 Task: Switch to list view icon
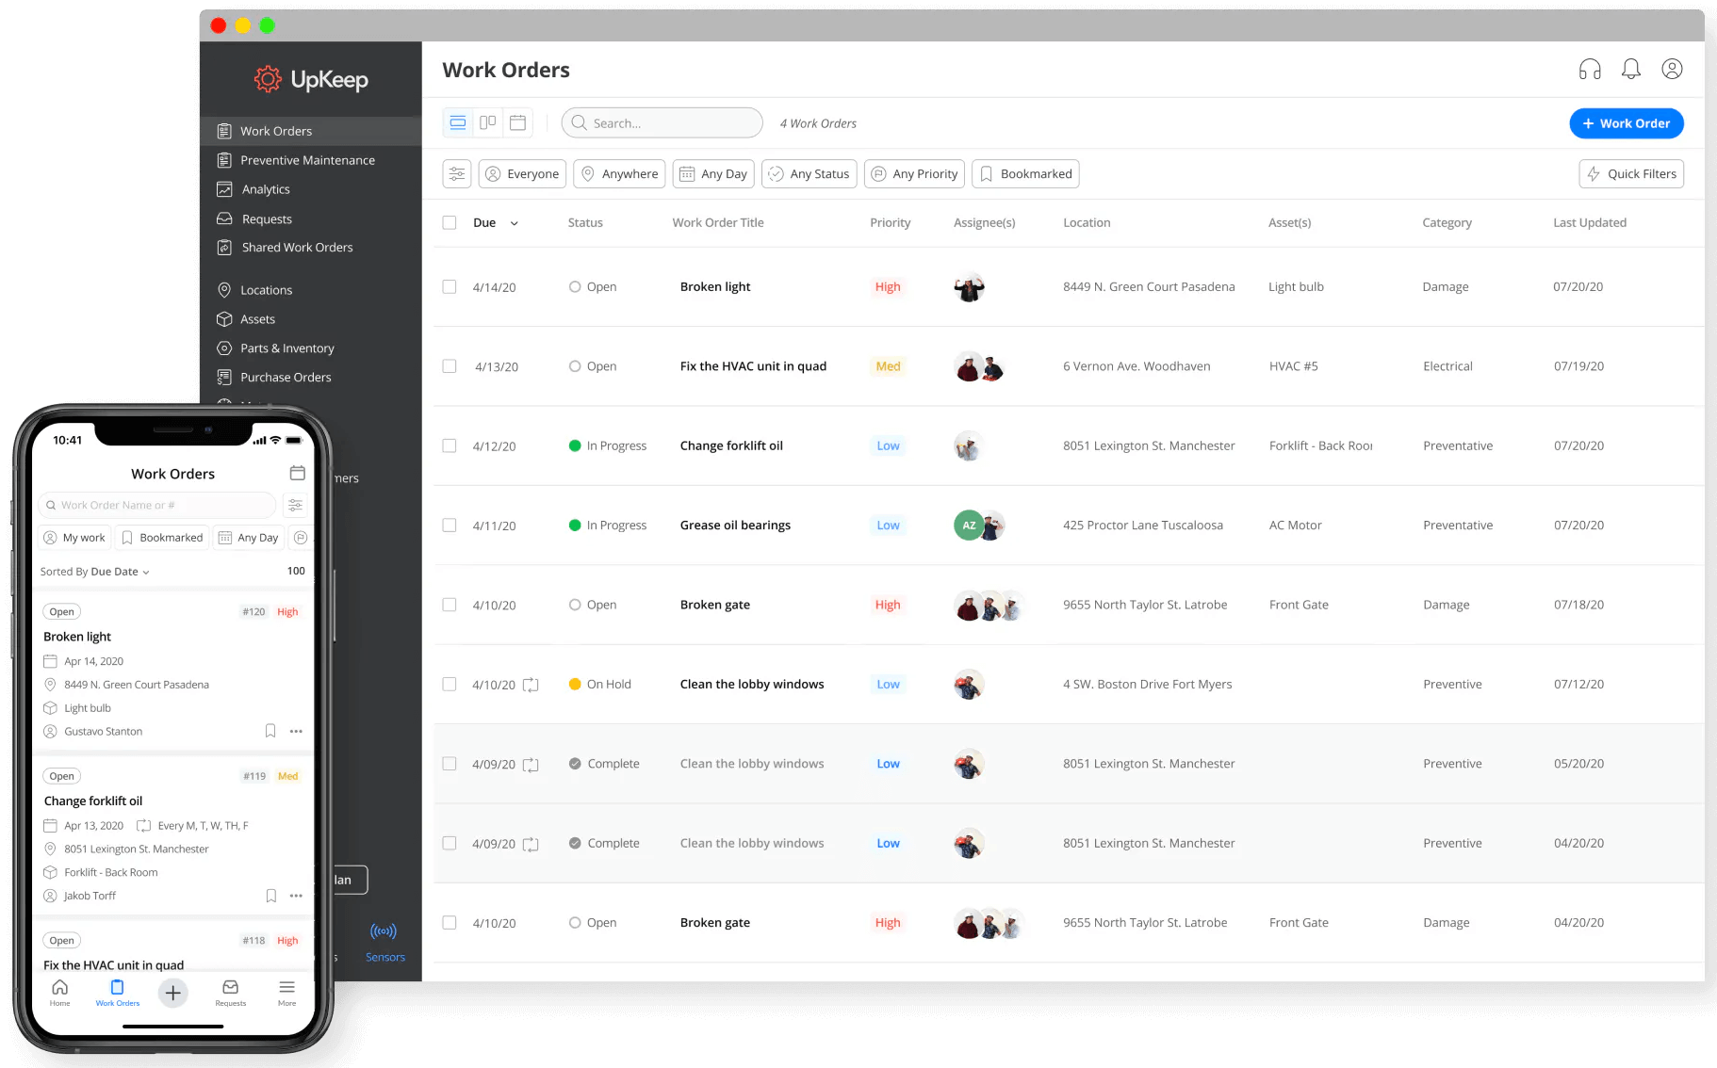click(458, 122)
